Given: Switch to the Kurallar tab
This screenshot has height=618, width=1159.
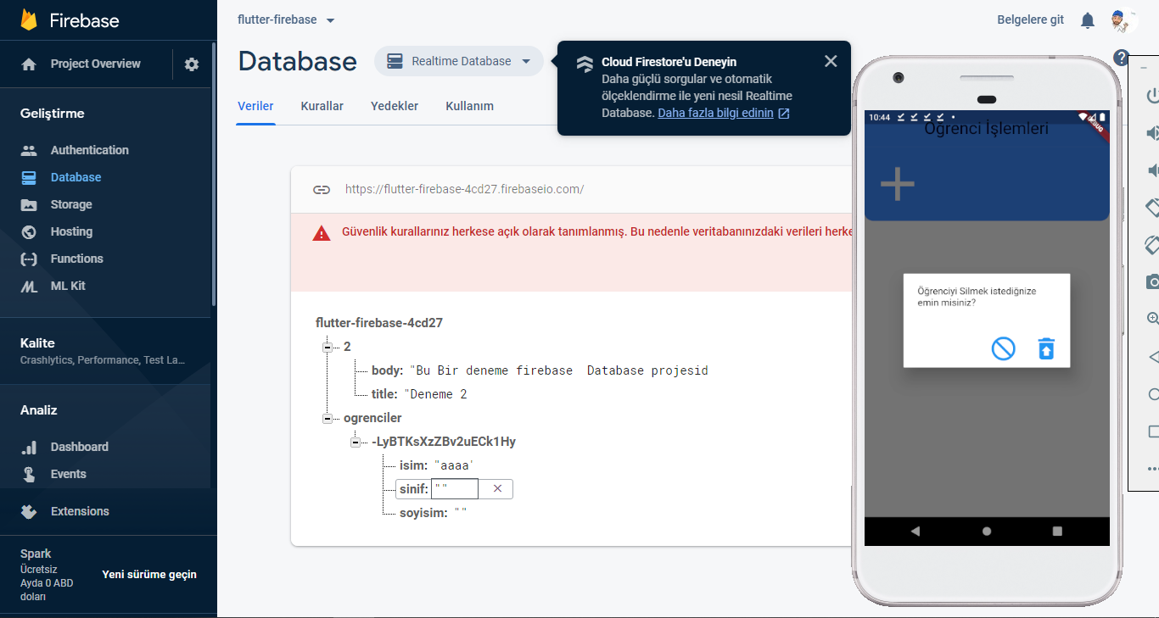Looking at the screenshot, I should point(322,106).
